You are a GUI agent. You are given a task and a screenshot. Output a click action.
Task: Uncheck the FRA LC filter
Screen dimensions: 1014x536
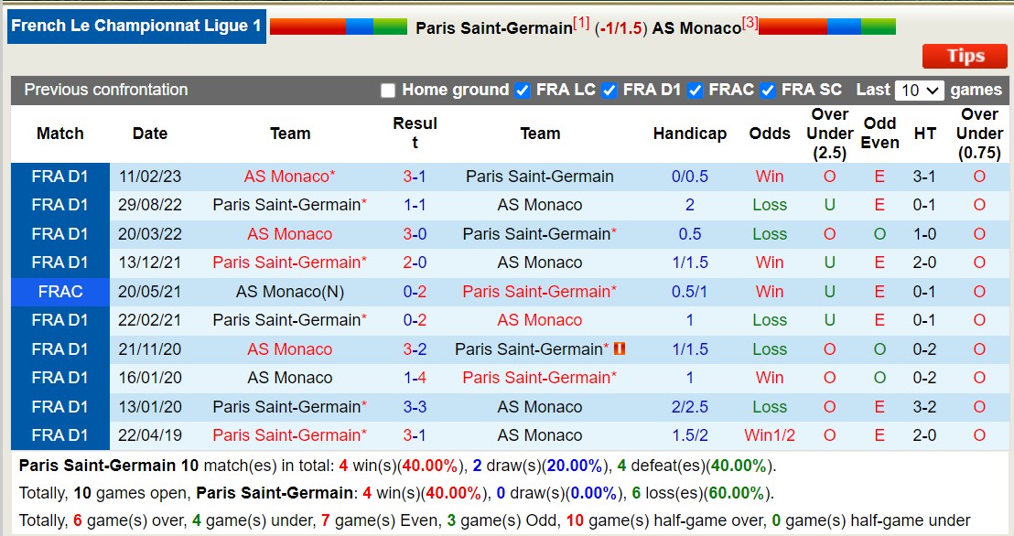(523, 91)
